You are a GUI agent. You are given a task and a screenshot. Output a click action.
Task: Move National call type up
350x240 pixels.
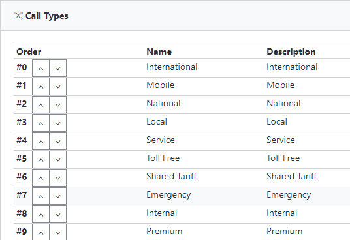[41, 105]
